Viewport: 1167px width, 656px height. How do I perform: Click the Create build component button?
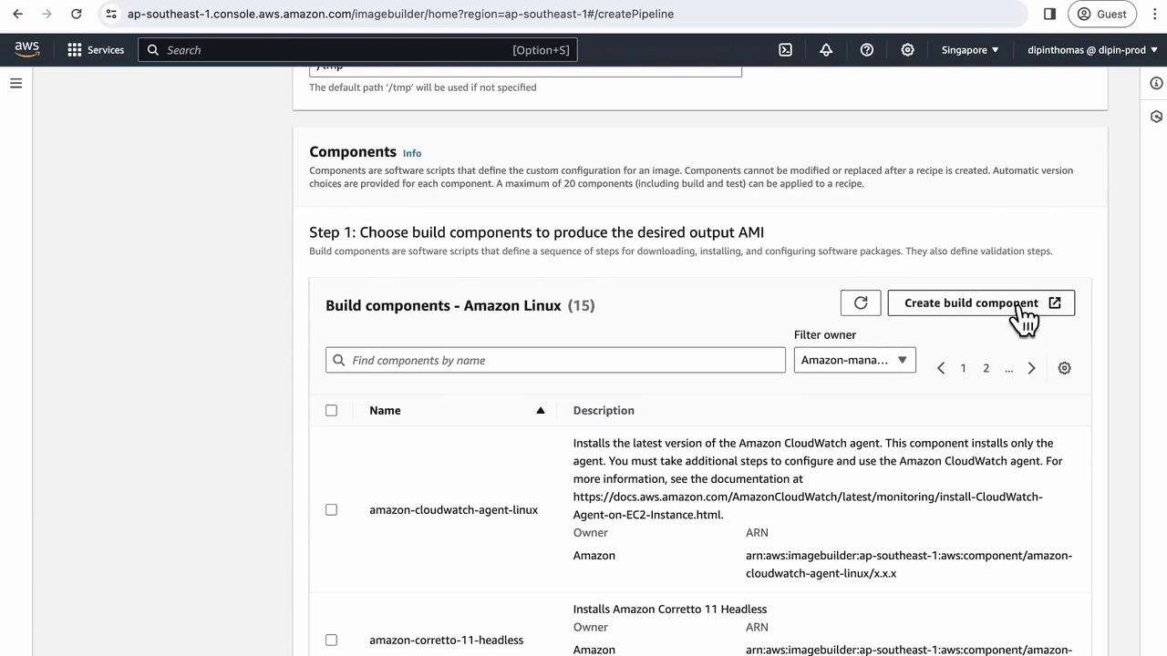point(981,302)
